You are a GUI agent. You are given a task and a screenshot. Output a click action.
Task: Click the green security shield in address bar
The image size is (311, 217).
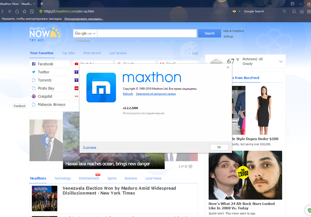point(41,11)
